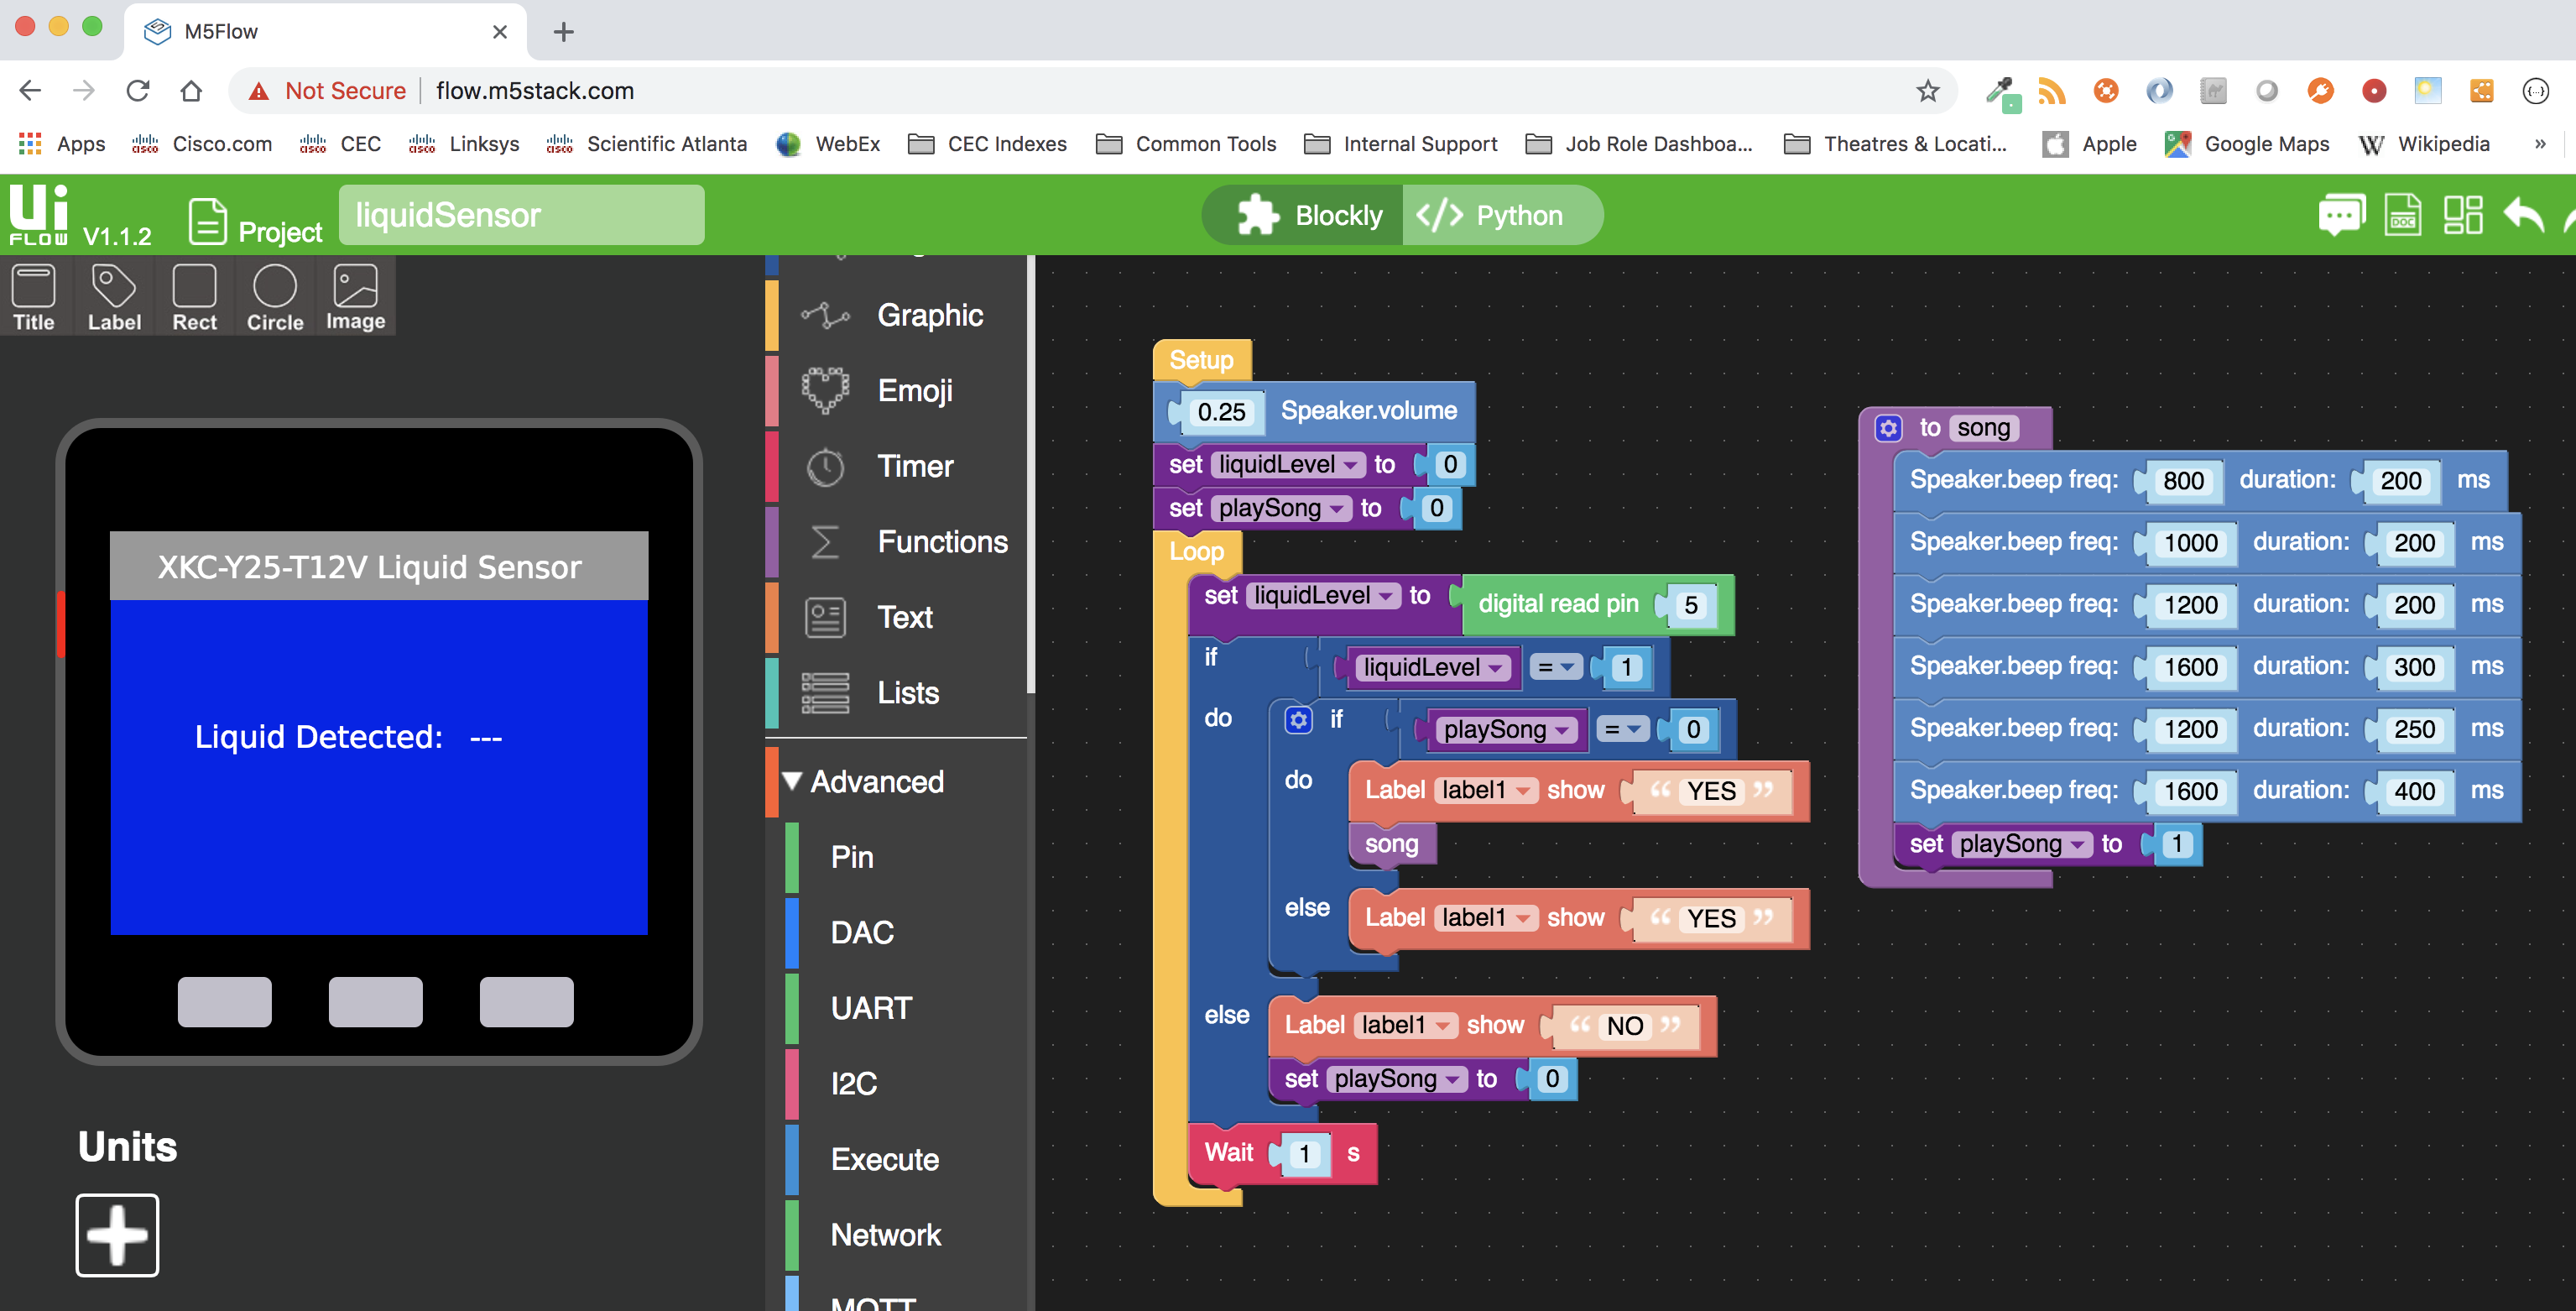Open the nested if block gear settings
2576x1311 pixels.
coord(1298,720)
